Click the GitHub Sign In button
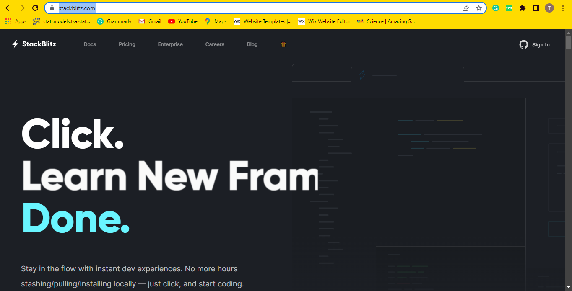The width and height of the screenshot is (572, 291). click(x=535, y=44)
